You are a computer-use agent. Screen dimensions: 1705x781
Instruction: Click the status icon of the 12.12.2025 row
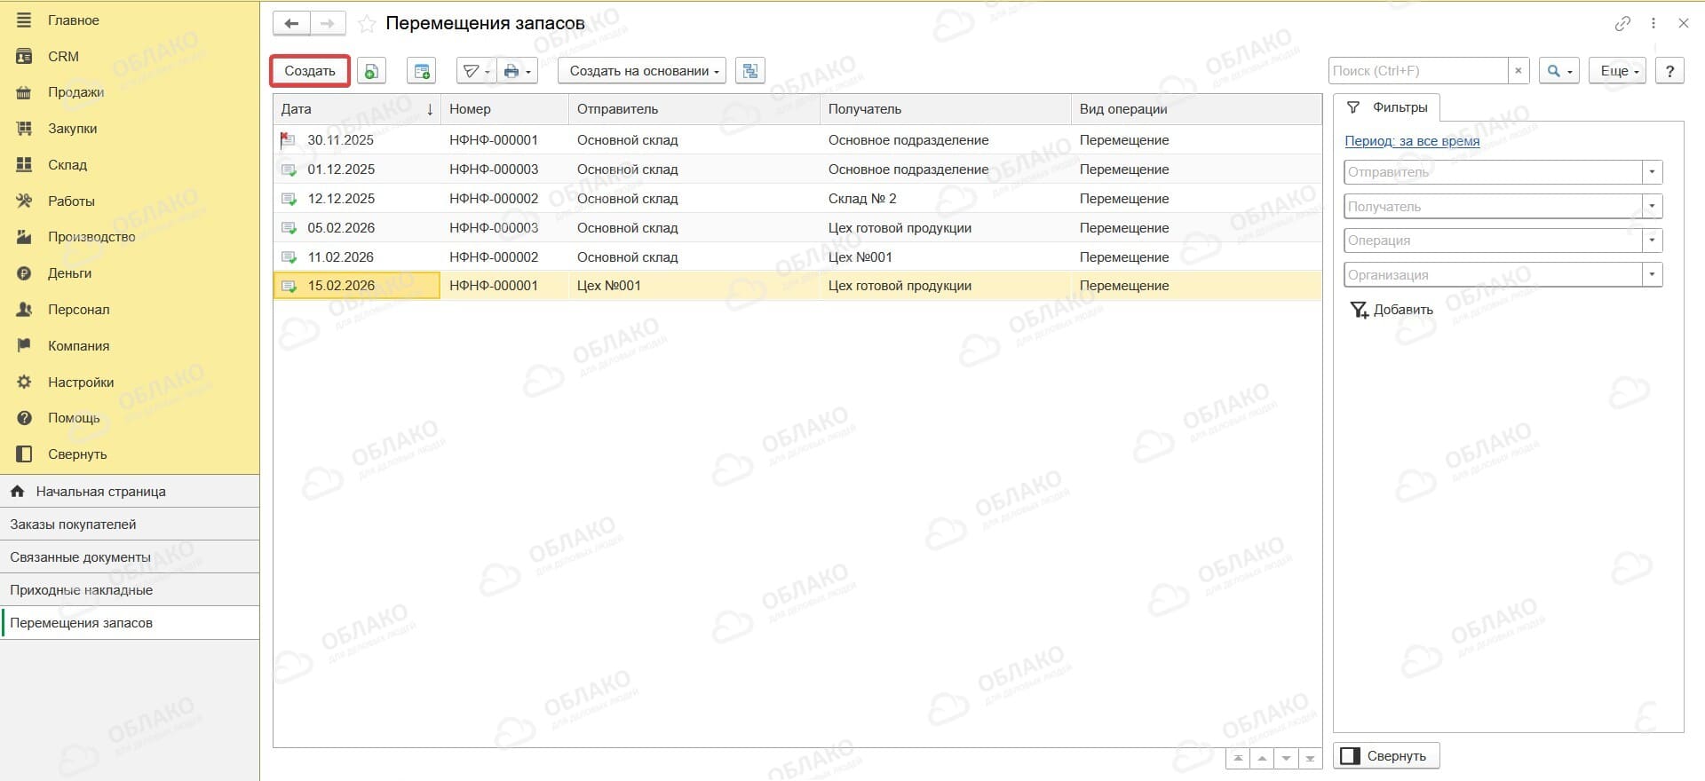[288, 199]
